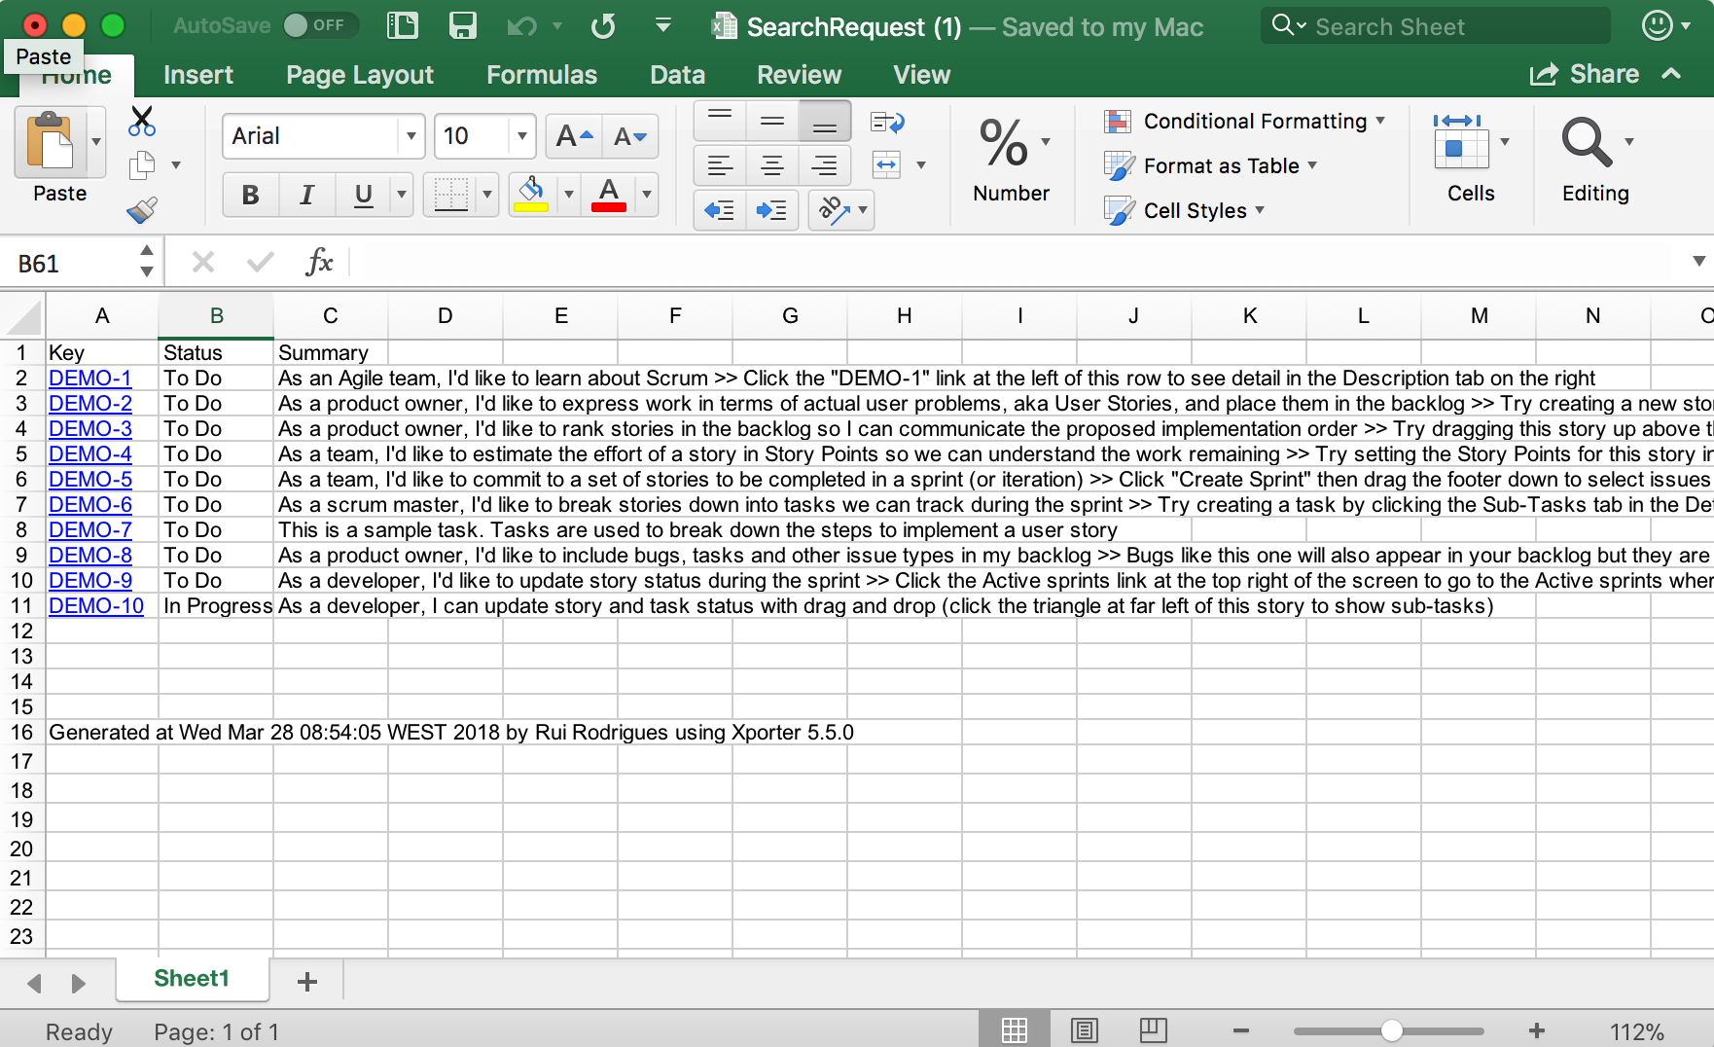Toggle the AutoSave switch
The height and width of the screenshot is (1047, 1714).
pyautogui.click(x=315, y=26)
